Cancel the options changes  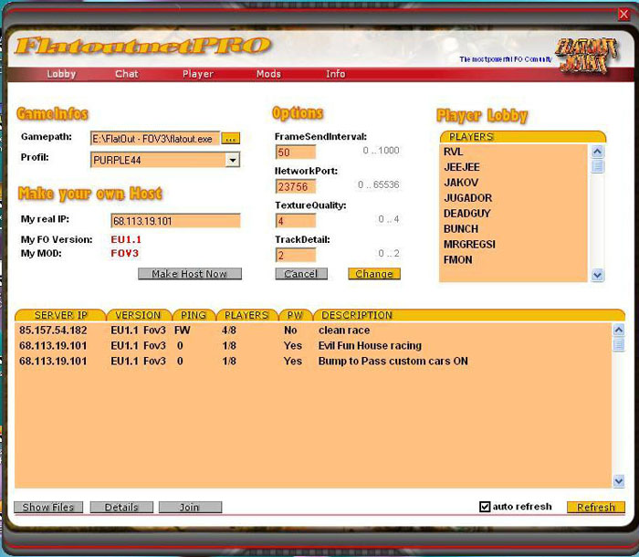pyautogui.click(x=301, y=274)
